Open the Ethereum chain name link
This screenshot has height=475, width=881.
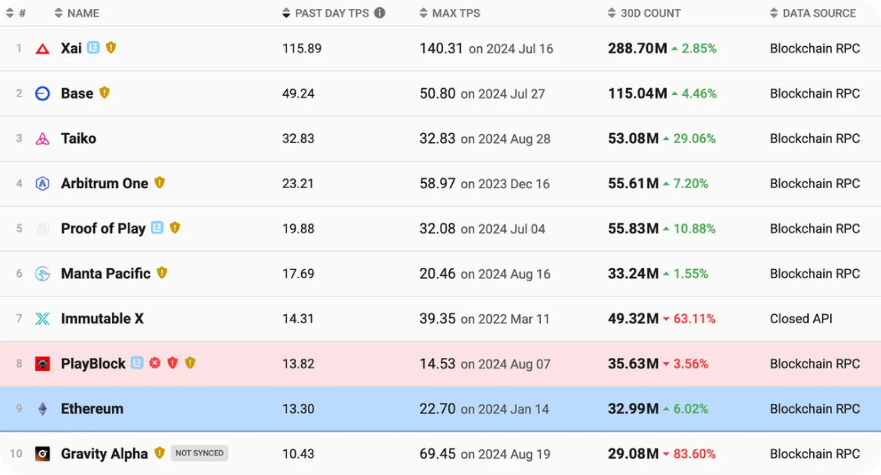(x=93, y=408)
